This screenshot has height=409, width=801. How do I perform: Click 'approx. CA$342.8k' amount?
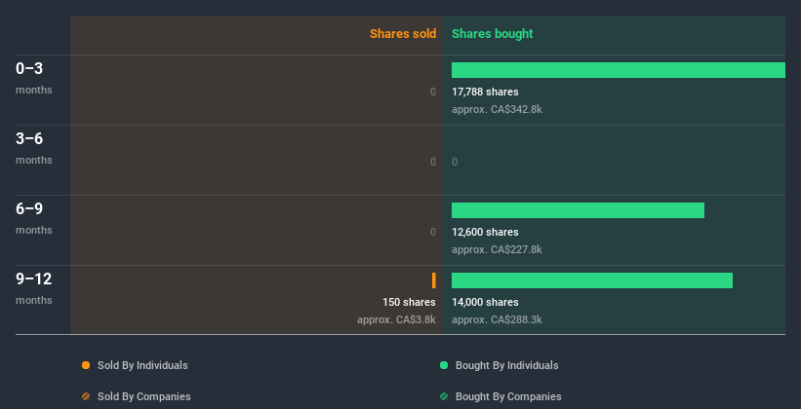(497, 109)
